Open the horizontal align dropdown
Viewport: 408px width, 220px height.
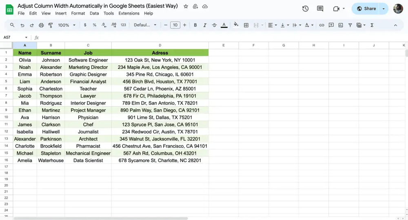click(x=272, y=25)
